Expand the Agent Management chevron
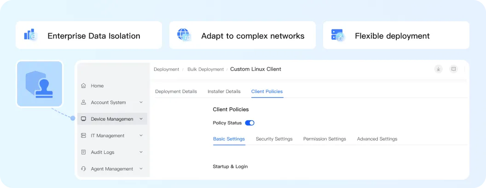Viewport: 486px width, 188px height. 141,169
